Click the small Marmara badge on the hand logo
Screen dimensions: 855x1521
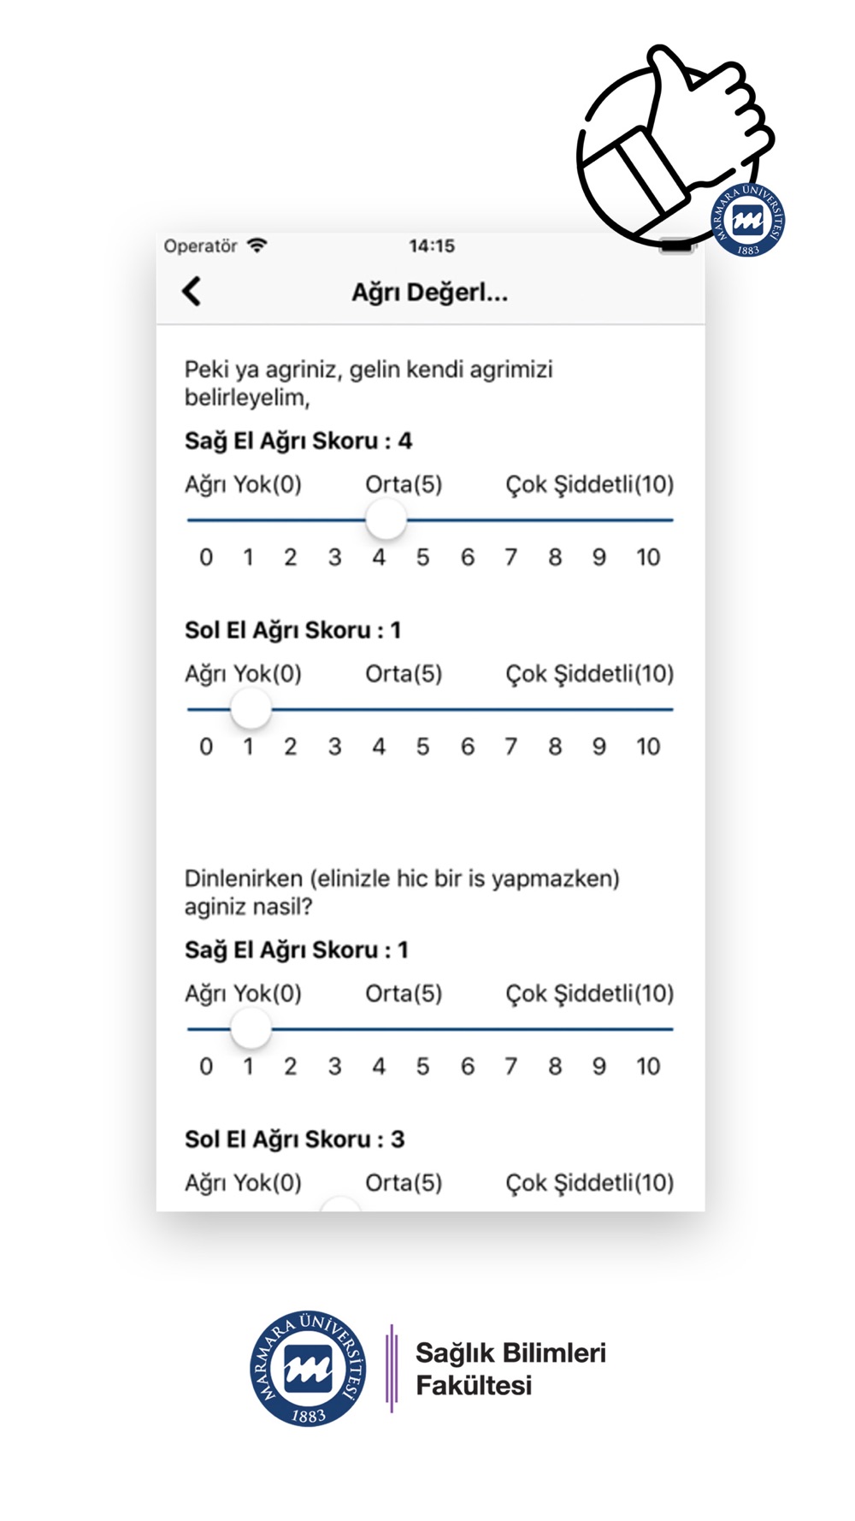coord(747,219)
